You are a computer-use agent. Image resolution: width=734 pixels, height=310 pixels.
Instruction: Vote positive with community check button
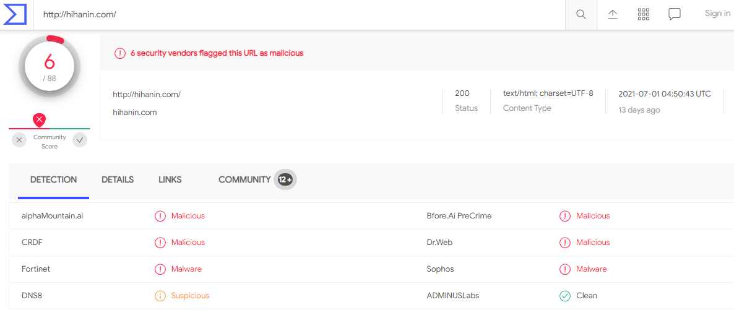click(80, 140)
